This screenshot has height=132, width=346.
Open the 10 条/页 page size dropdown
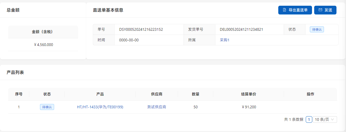point(325,119)
